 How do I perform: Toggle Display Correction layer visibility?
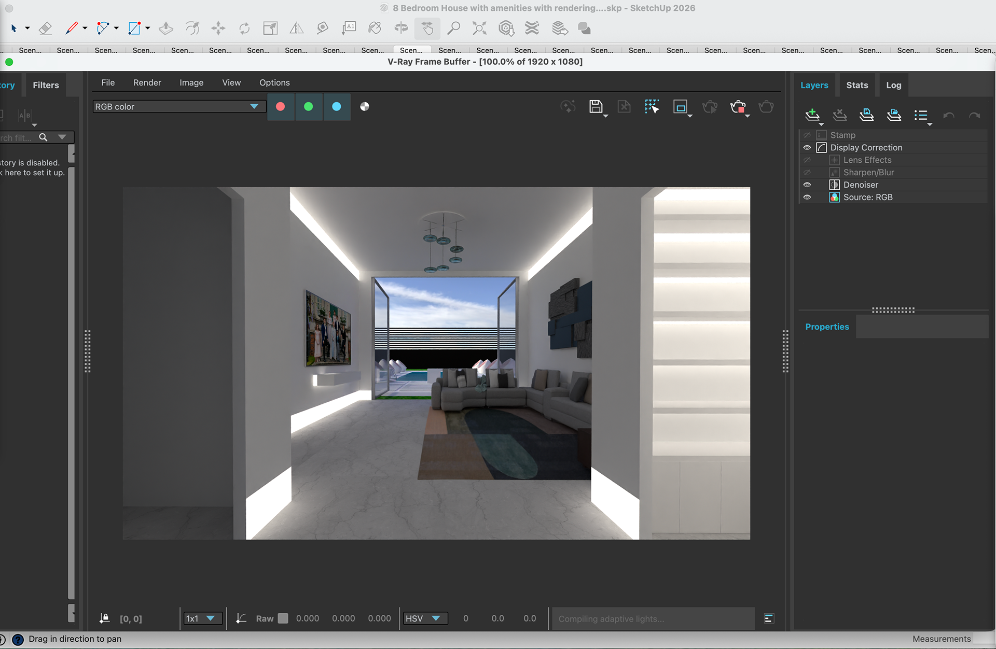[807, 148]
